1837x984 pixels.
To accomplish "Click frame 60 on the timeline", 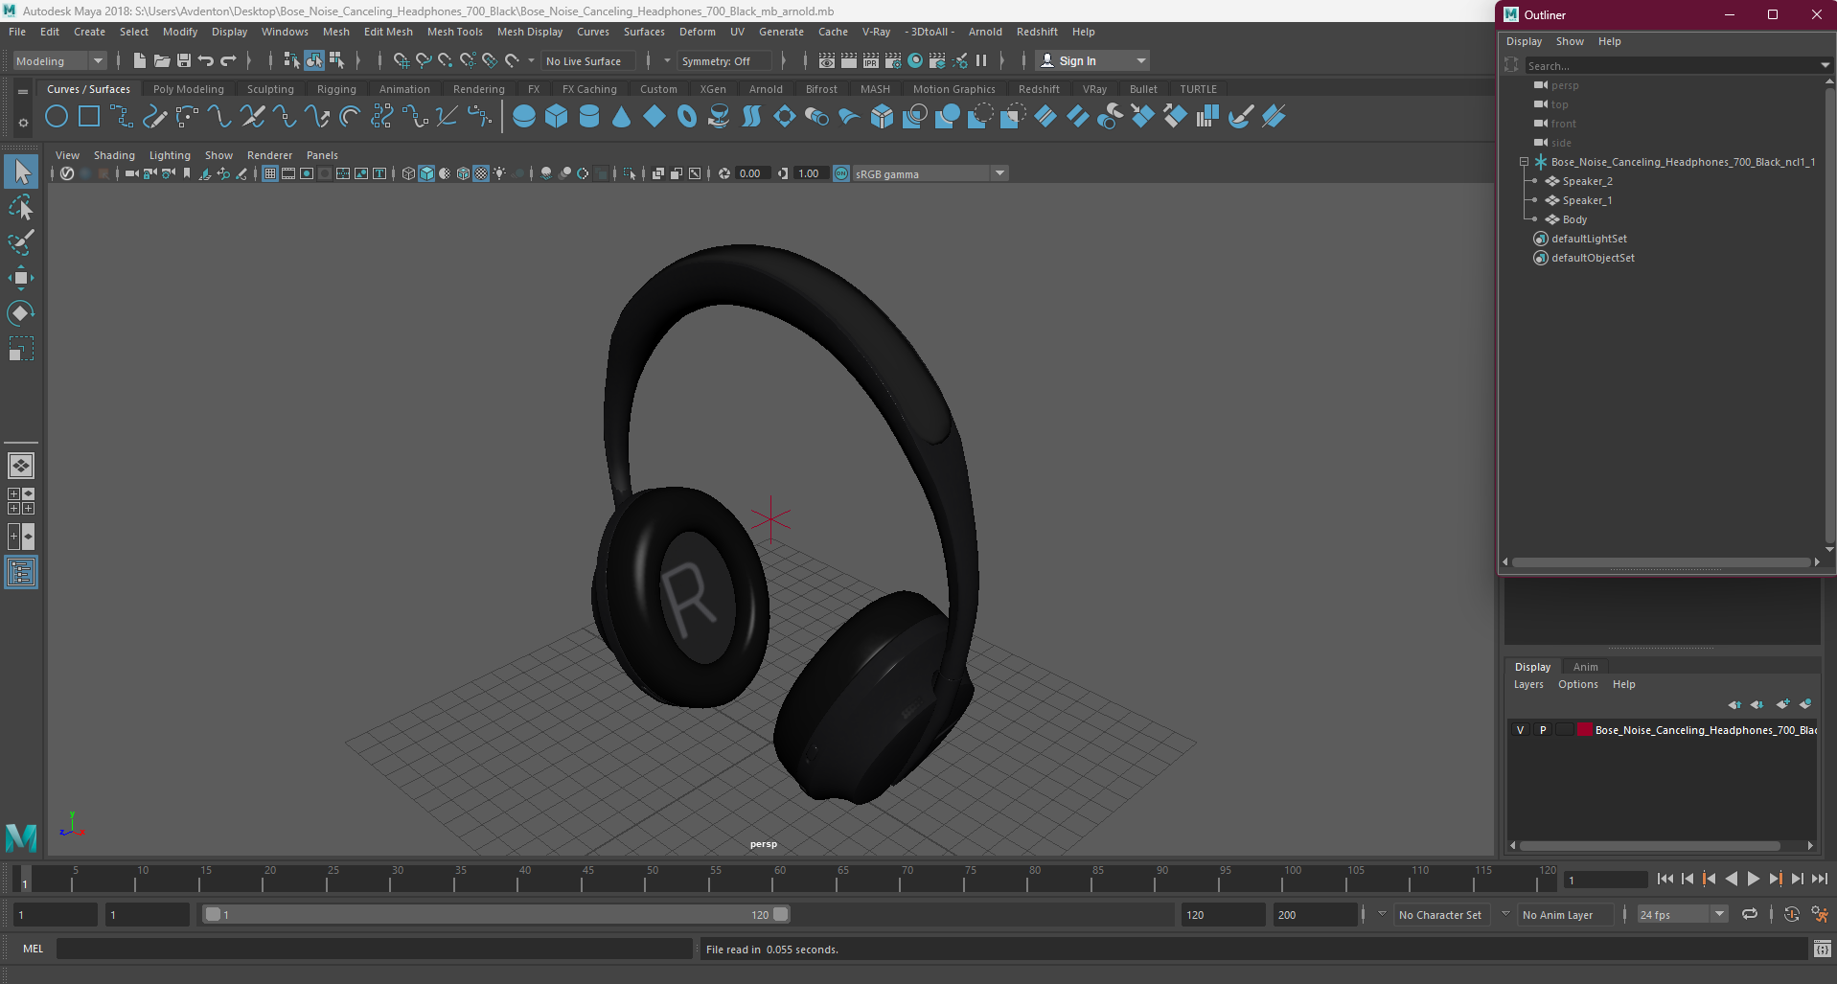I will click(x=779, y=879).
